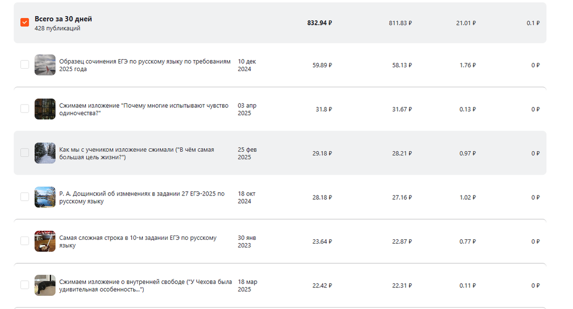Open snowy forest thumbnail for 25 фев post
Image resolution: width=573 pixels, height=309 pixels.
coord(45,153)
